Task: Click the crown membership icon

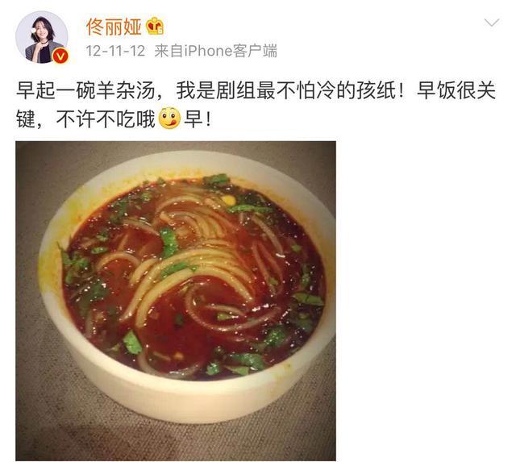Action: [x=155, y=27]
